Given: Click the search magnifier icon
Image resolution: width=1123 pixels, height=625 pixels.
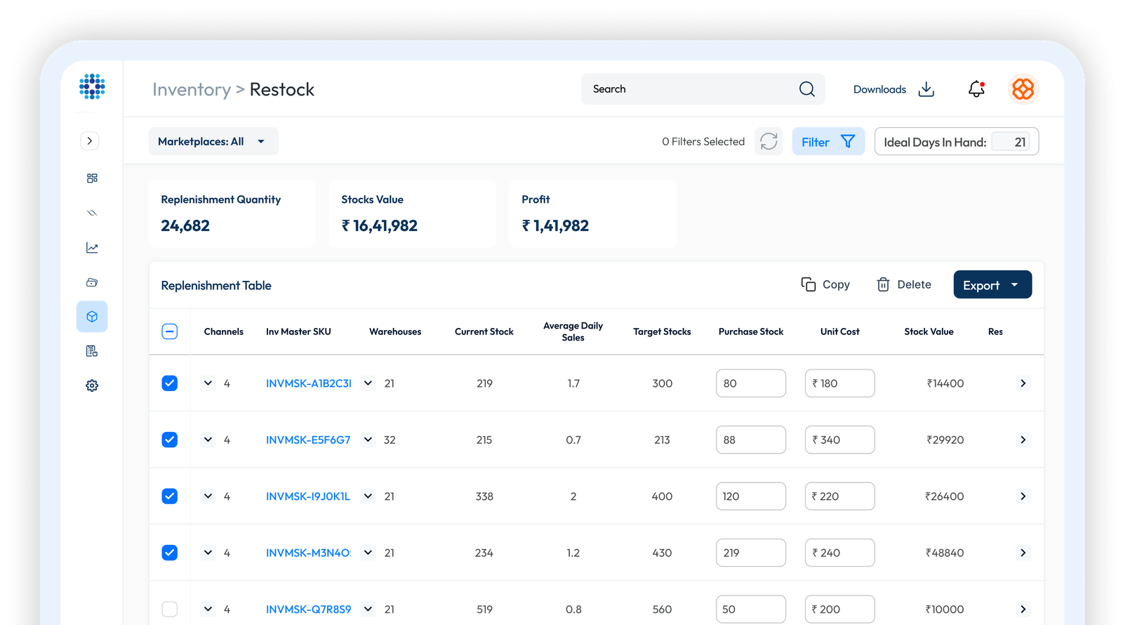Looking at the screenshot, I should click(x=806, y=89).
